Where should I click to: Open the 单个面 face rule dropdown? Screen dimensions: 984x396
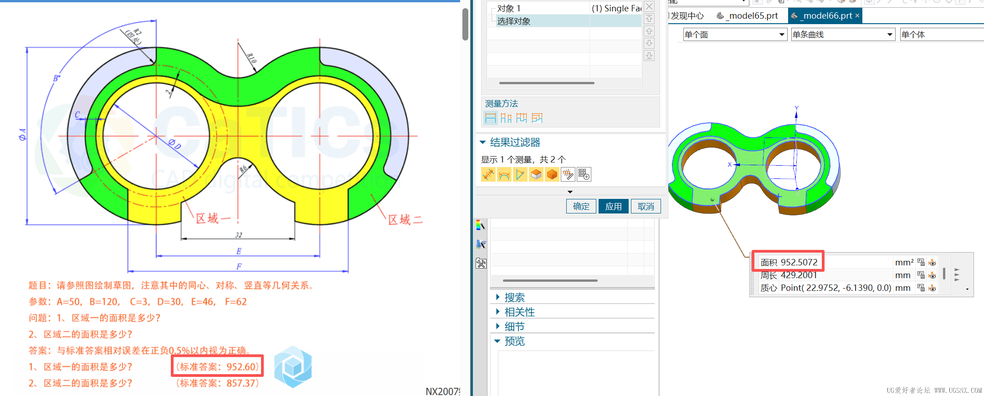[x=735, y=35]
